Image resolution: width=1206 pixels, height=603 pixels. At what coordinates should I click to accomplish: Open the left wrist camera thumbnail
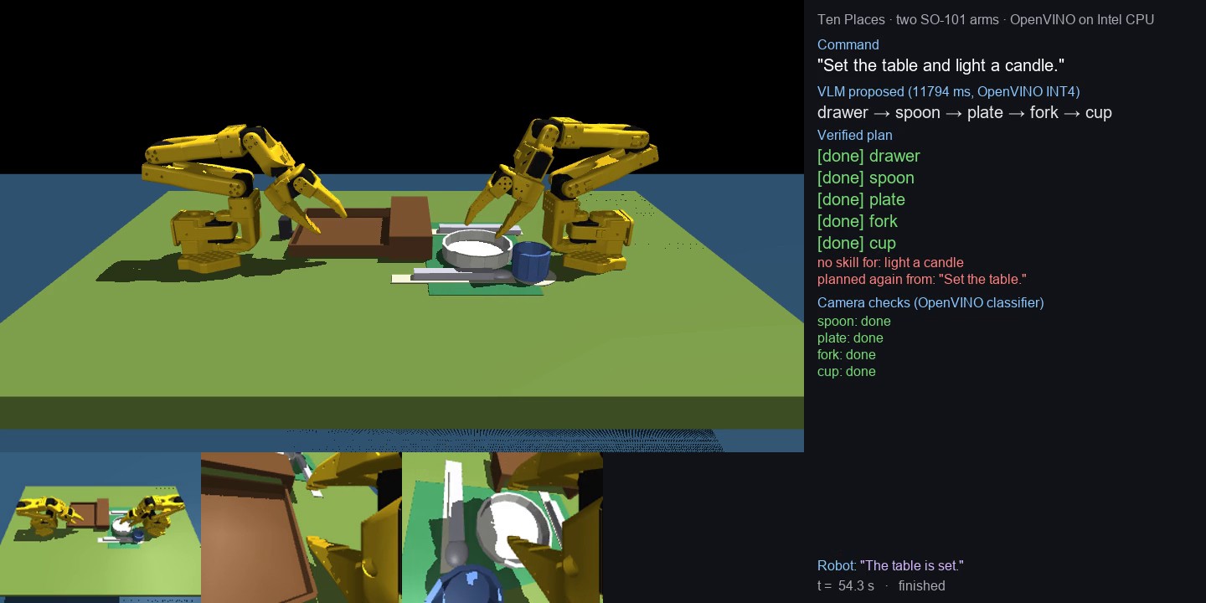tap(301, 528)
